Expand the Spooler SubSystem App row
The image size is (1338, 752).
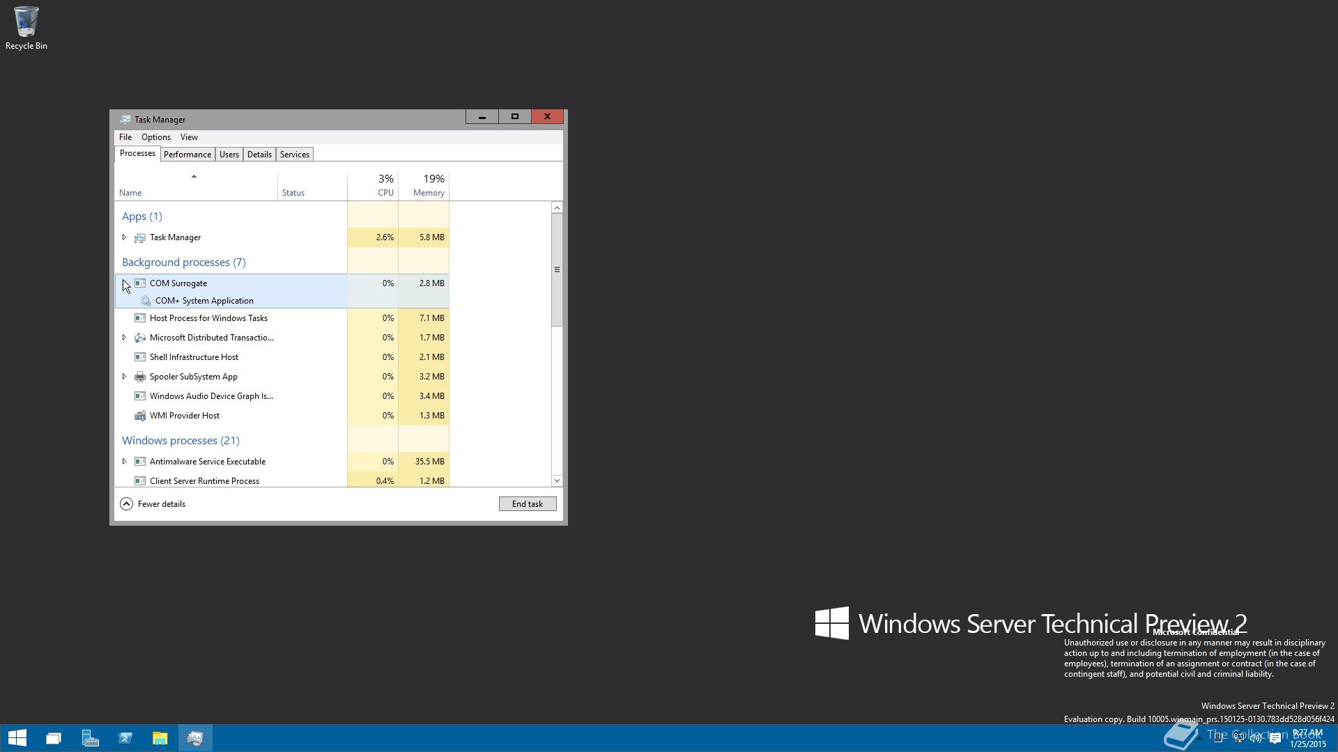pyautogui.click(x=124, y=377)
